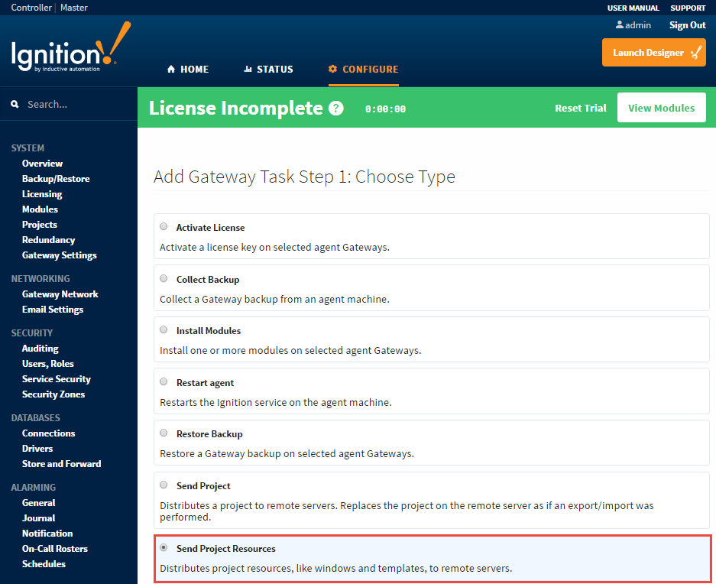Click the search magnifier icon
The width and height of the screenshot is (716, 584).
pos(15,105)
